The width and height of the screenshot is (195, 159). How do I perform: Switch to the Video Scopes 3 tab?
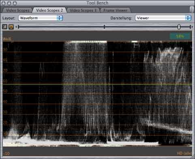(x=83, y=10)
